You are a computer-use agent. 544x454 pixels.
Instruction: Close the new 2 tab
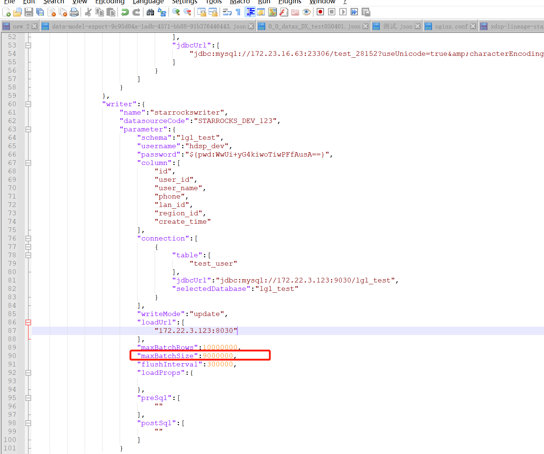pyautogui.click(x=34, y=26)
